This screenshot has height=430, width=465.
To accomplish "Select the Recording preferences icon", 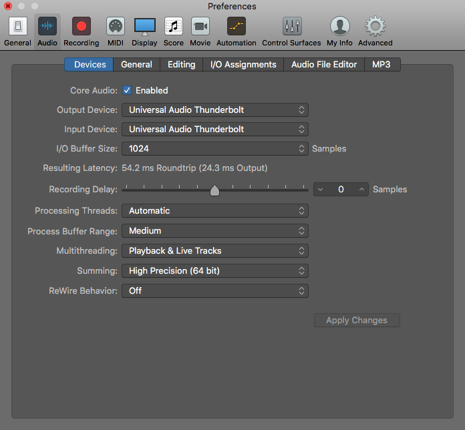I will tap(82, 27).
